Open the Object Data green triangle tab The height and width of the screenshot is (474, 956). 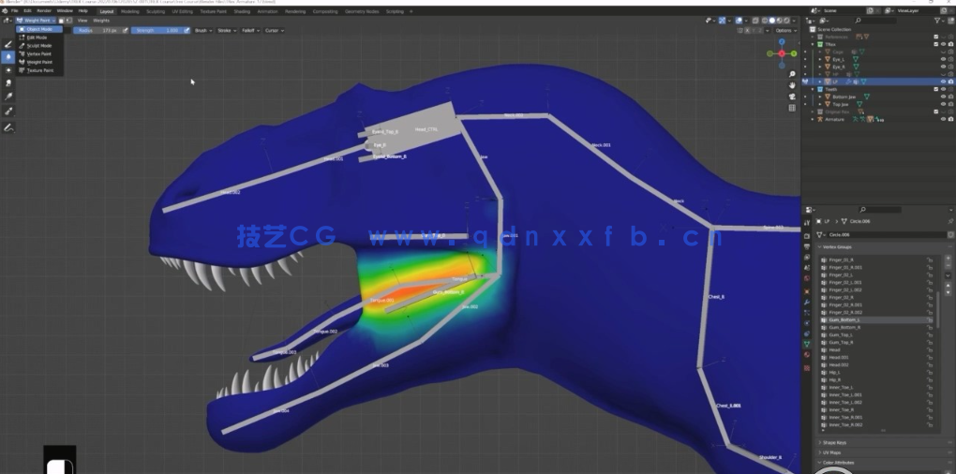(x=807, y=344)
